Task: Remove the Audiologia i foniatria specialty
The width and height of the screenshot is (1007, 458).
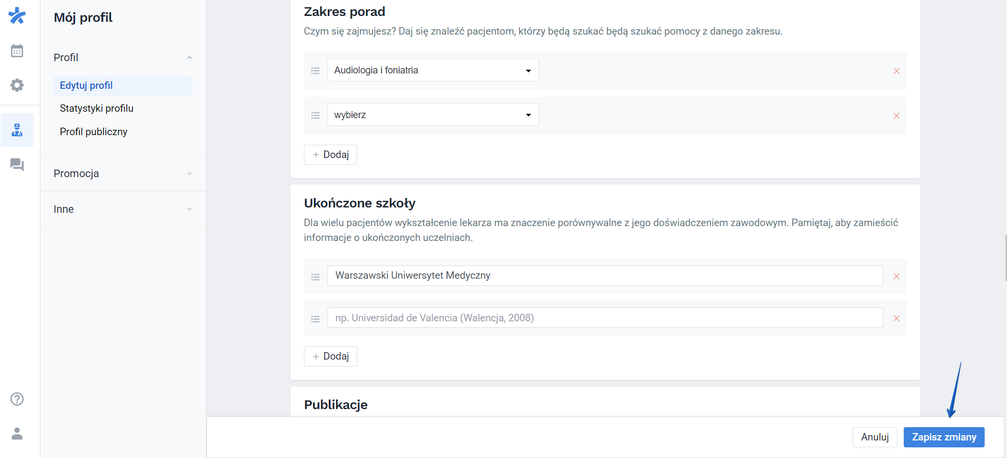Action: click(x=896, y=71)
